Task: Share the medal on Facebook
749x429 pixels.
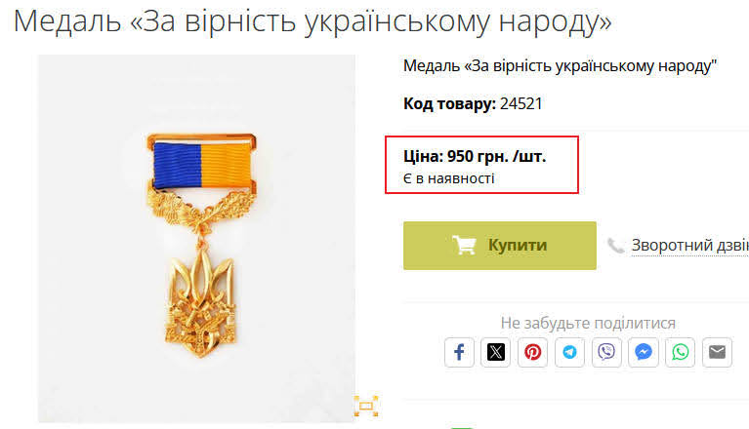Action: 459,352
